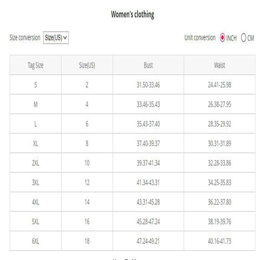Select US size 16 cell
The image size is (260, 260).
click(x=87, y=222)
